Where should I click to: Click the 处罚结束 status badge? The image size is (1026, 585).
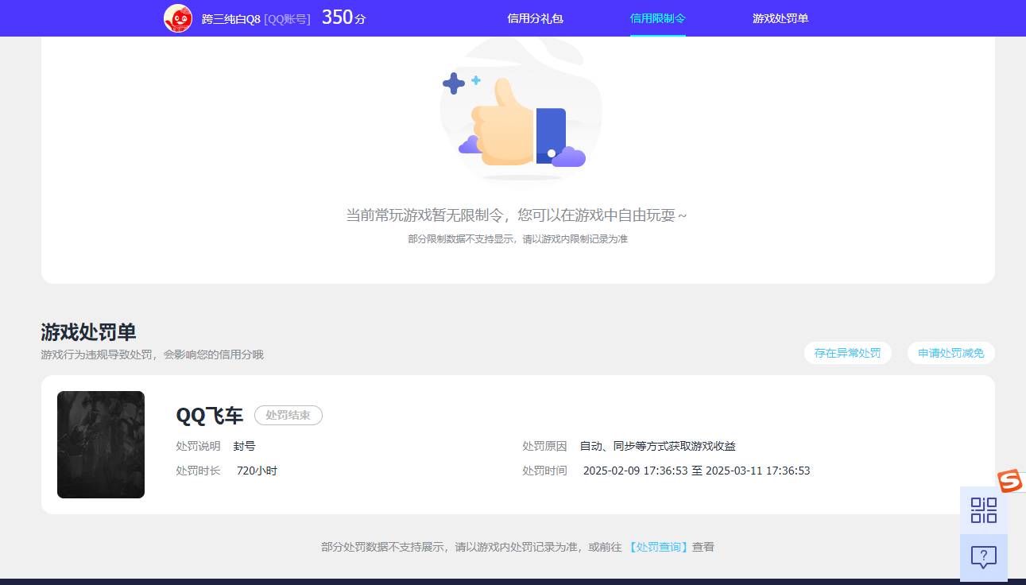(288, 415)
